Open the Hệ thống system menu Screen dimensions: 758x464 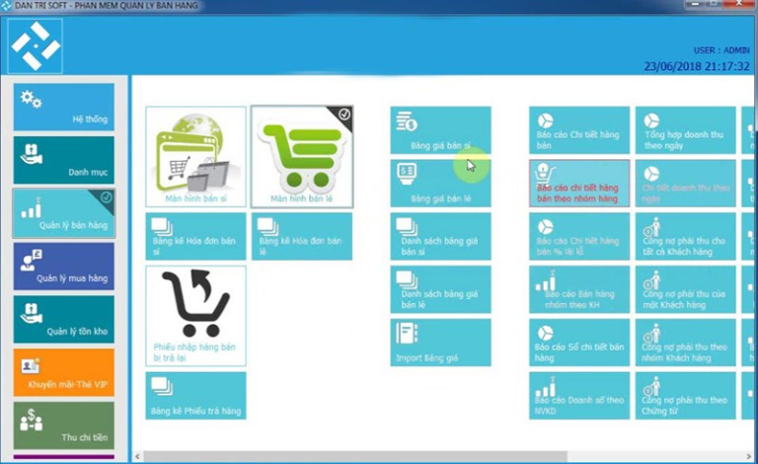pyautogui.click(x=64, y=107)
